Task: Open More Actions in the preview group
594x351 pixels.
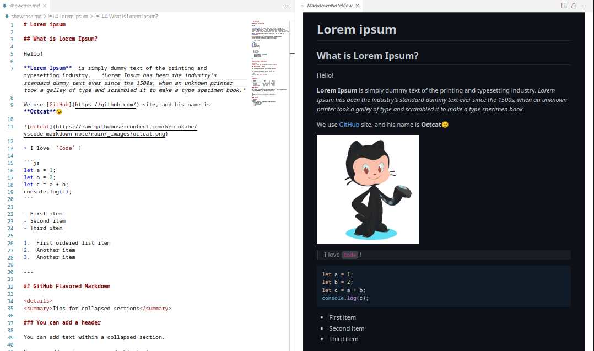Action: click(584, 6)
